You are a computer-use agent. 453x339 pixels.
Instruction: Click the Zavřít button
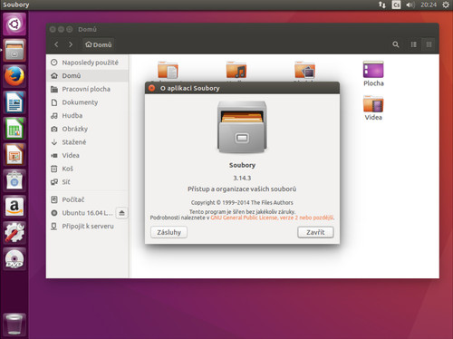pyautogui.click(x=315, y=232)
